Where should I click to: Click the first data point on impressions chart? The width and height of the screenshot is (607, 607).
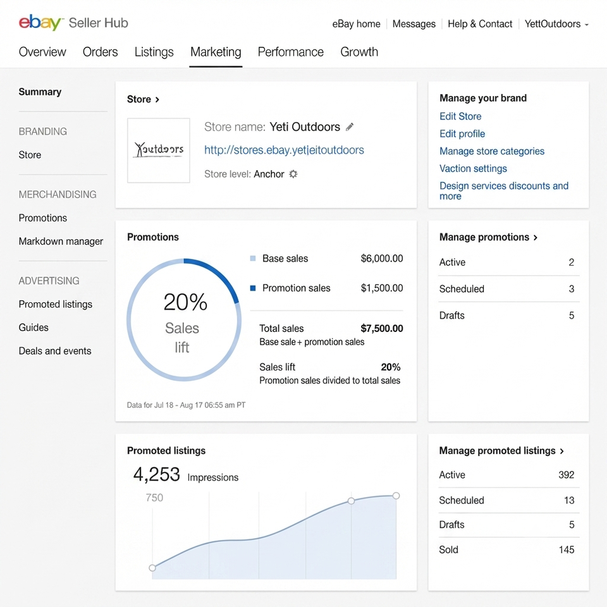[x=152, y=568]
